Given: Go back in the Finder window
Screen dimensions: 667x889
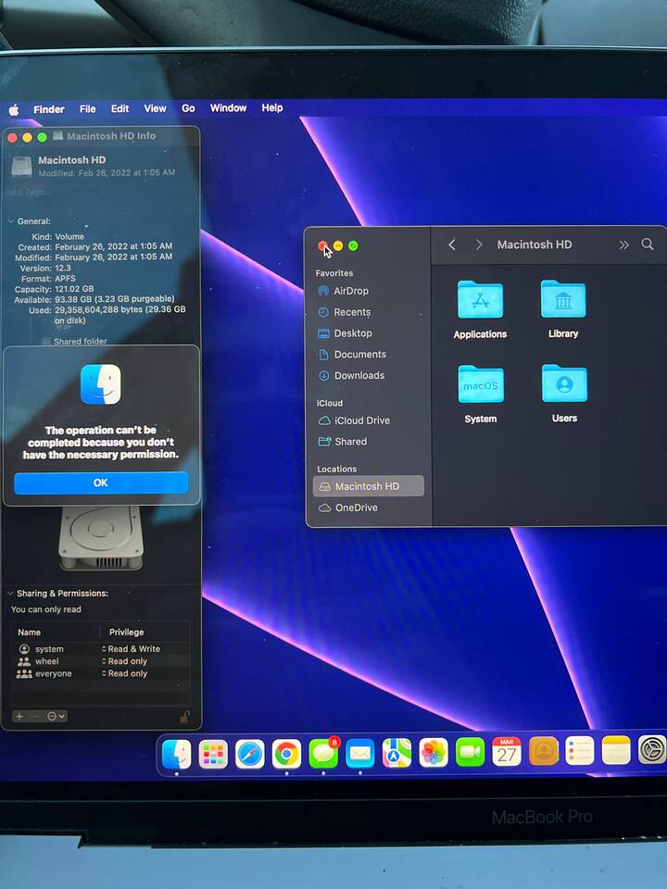Looking at the screenshot, I should [x=452, y=244].
